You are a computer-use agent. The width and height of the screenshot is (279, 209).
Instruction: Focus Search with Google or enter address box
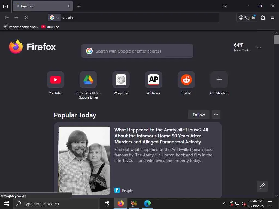click(137, 51)
